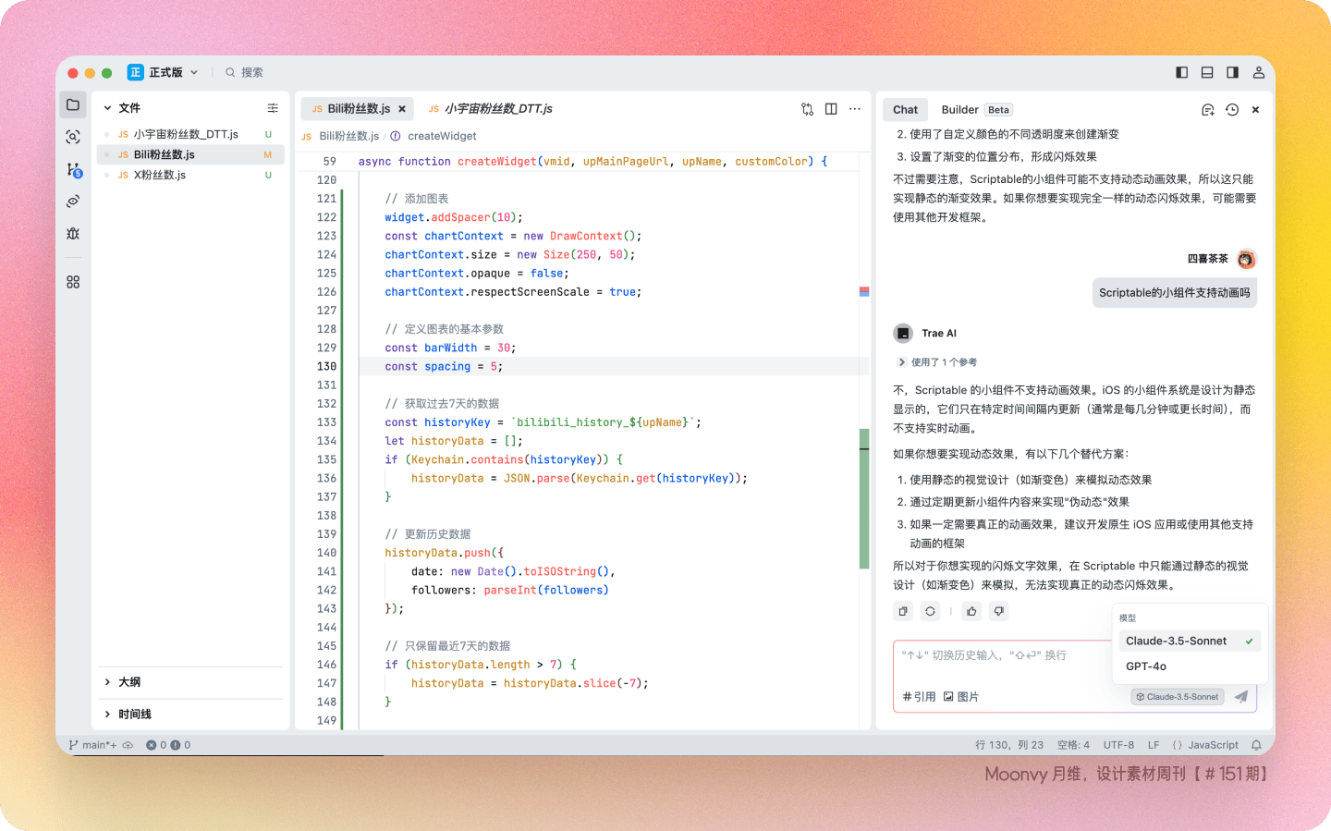The image size is (1331, 831).
Task: Open the Claude-3.5-Sonnet model selector button
Action: [x=1178, y=697]
